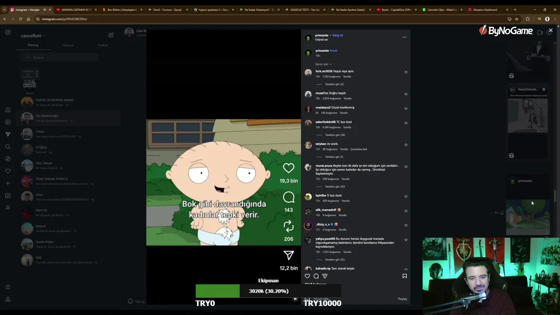
Task: Open the Search icon in Instagram sidebar
Action: pyautogui.click(x=8, y=147)
